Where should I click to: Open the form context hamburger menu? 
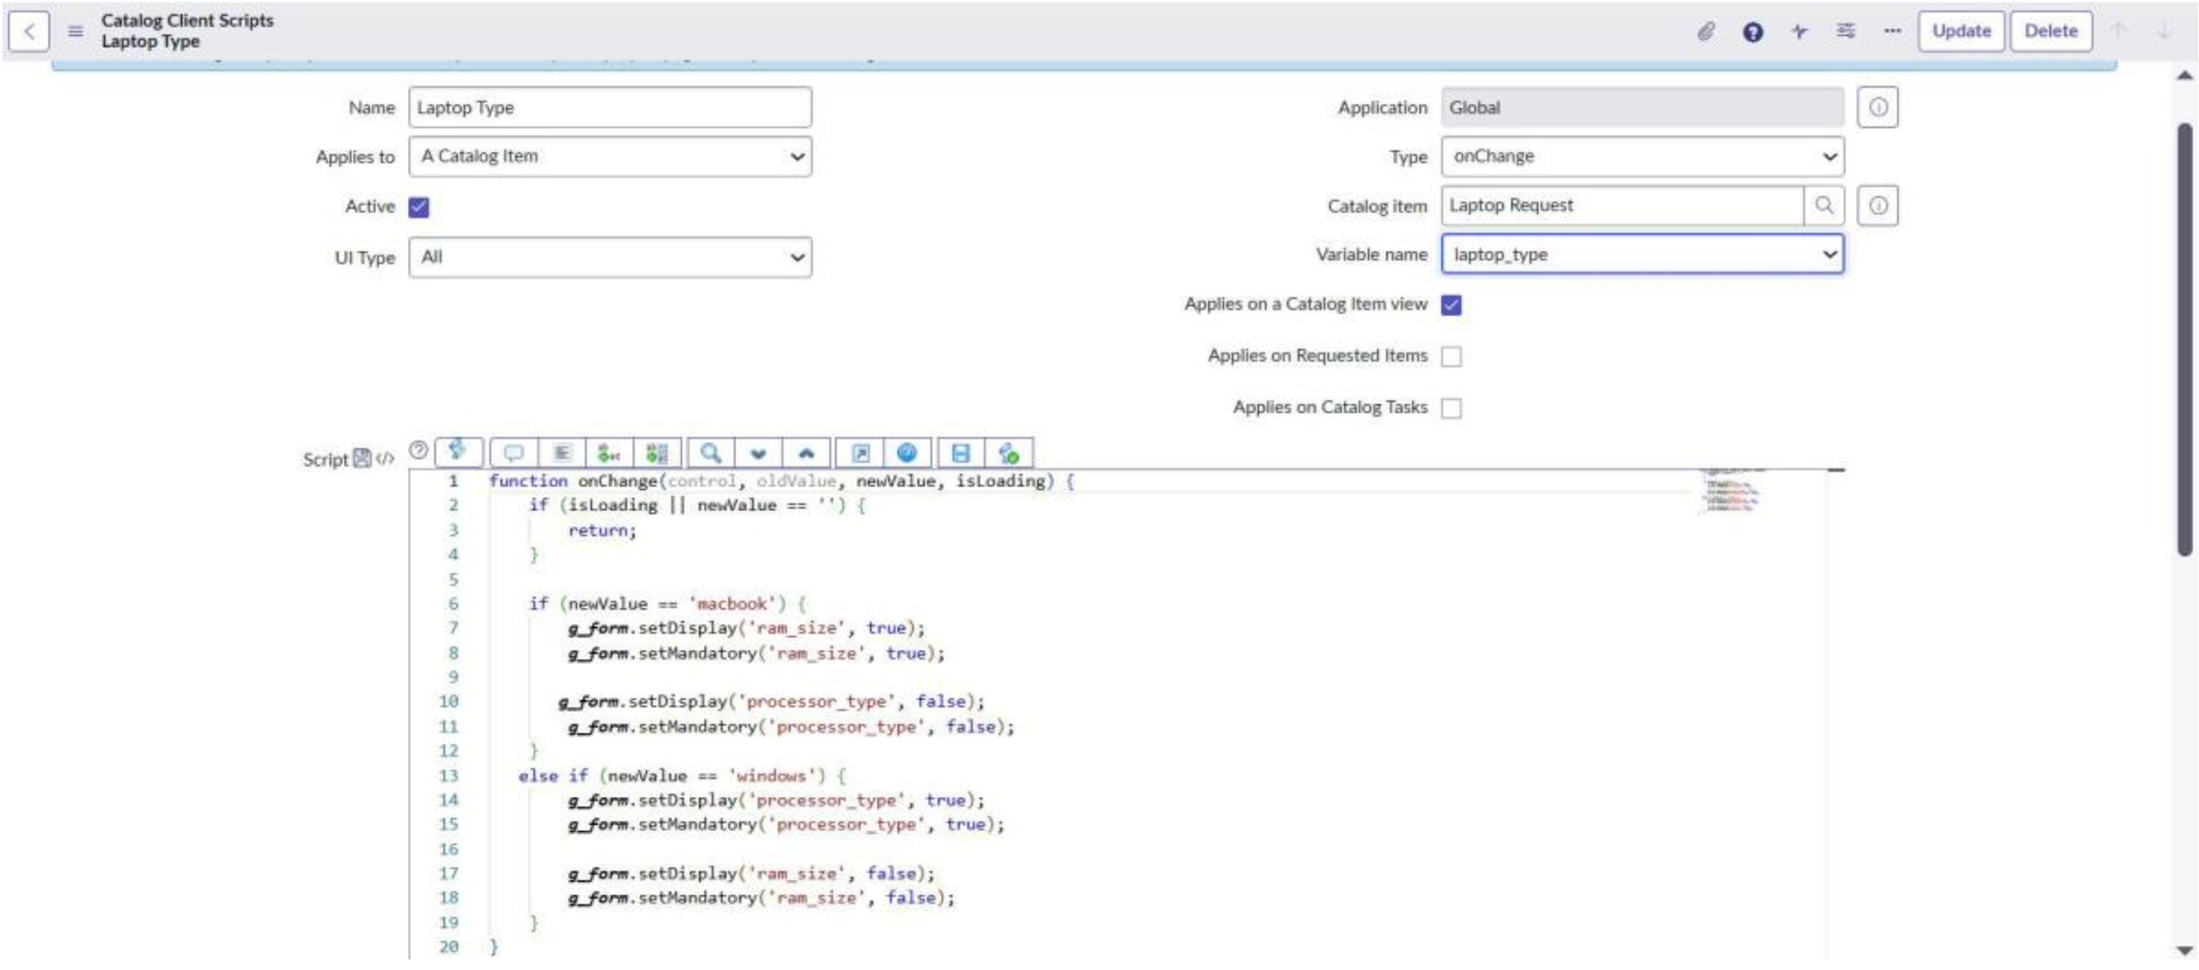[x=76, y=32]
